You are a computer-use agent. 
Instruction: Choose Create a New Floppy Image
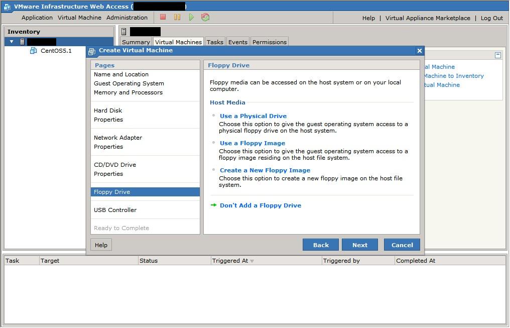[265, 170]
